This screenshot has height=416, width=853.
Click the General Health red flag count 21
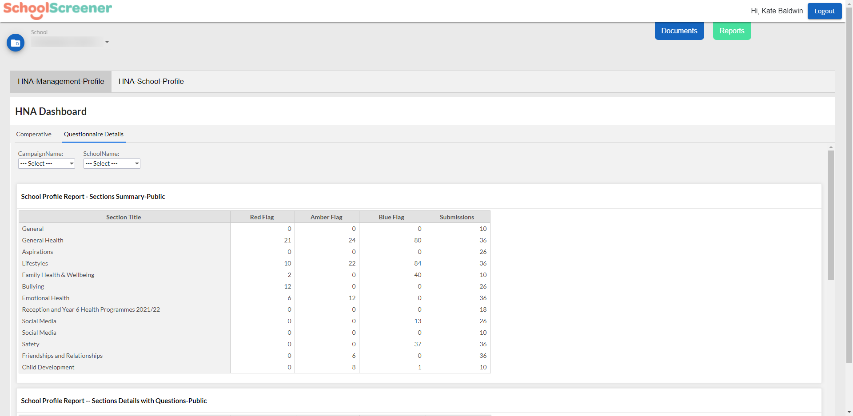pos(287,240)
